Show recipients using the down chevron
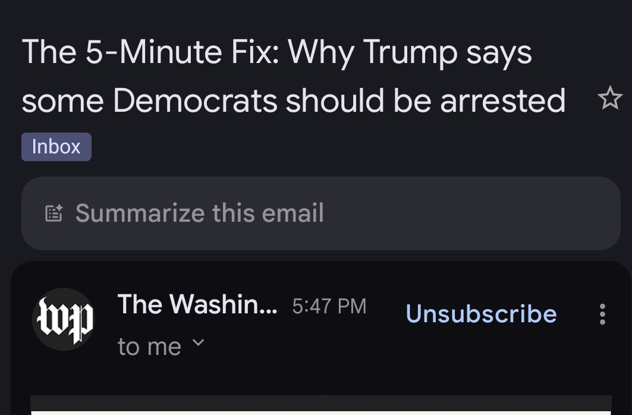This screenshot has width=632, height=415. (199, 343)
